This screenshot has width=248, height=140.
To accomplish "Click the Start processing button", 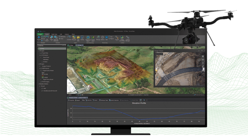I will coord(106,38).
